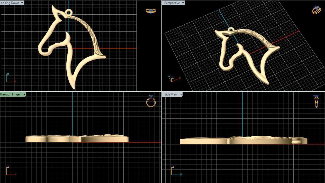
Task: Open the Through Finger viewport dropdown arrow
Action: point(24,94)
